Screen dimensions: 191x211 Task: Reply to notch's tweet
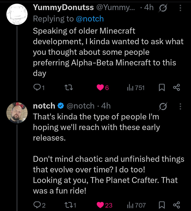pyautogui.click(x=37, y=205)
